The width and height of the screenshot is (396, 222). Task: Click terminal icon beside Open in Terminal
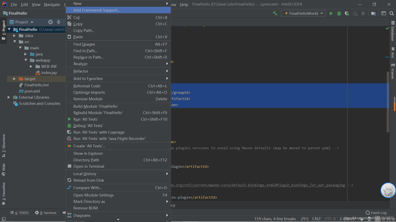tap(70, 166)
